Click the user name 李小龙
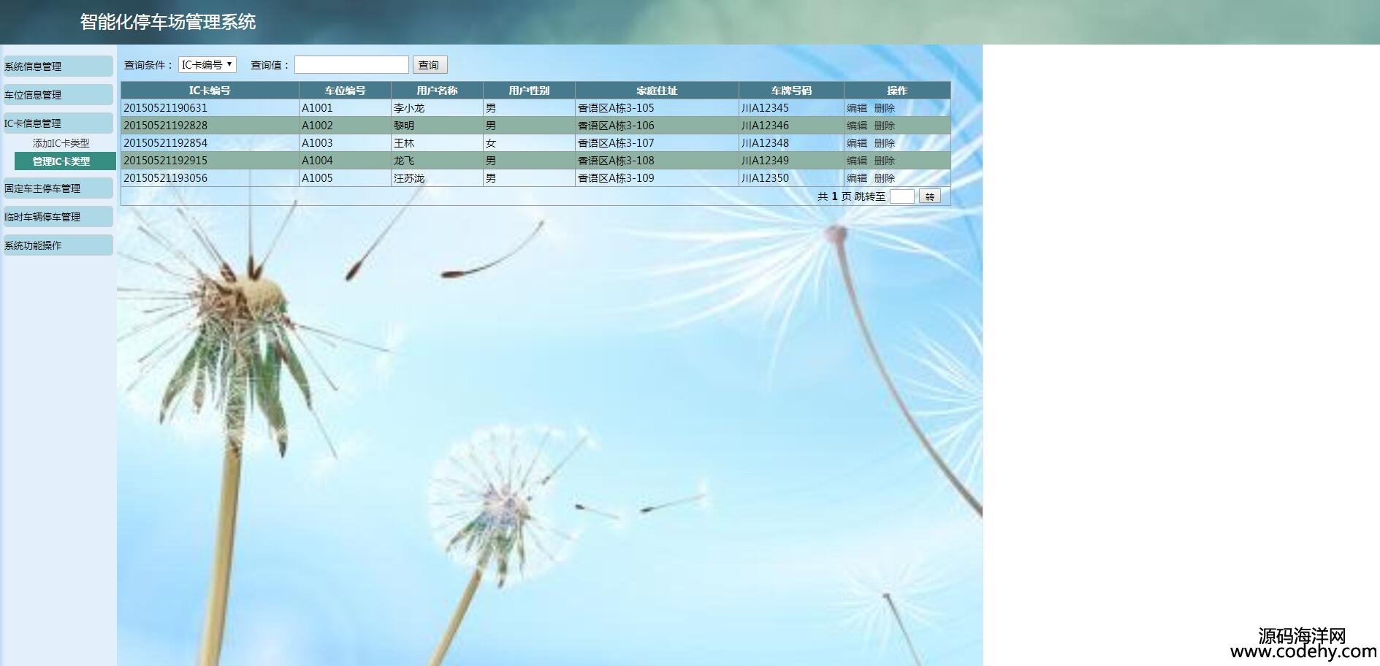This screenshot has width=1380, height=666. pyautogui.click(x=409, y=108)
